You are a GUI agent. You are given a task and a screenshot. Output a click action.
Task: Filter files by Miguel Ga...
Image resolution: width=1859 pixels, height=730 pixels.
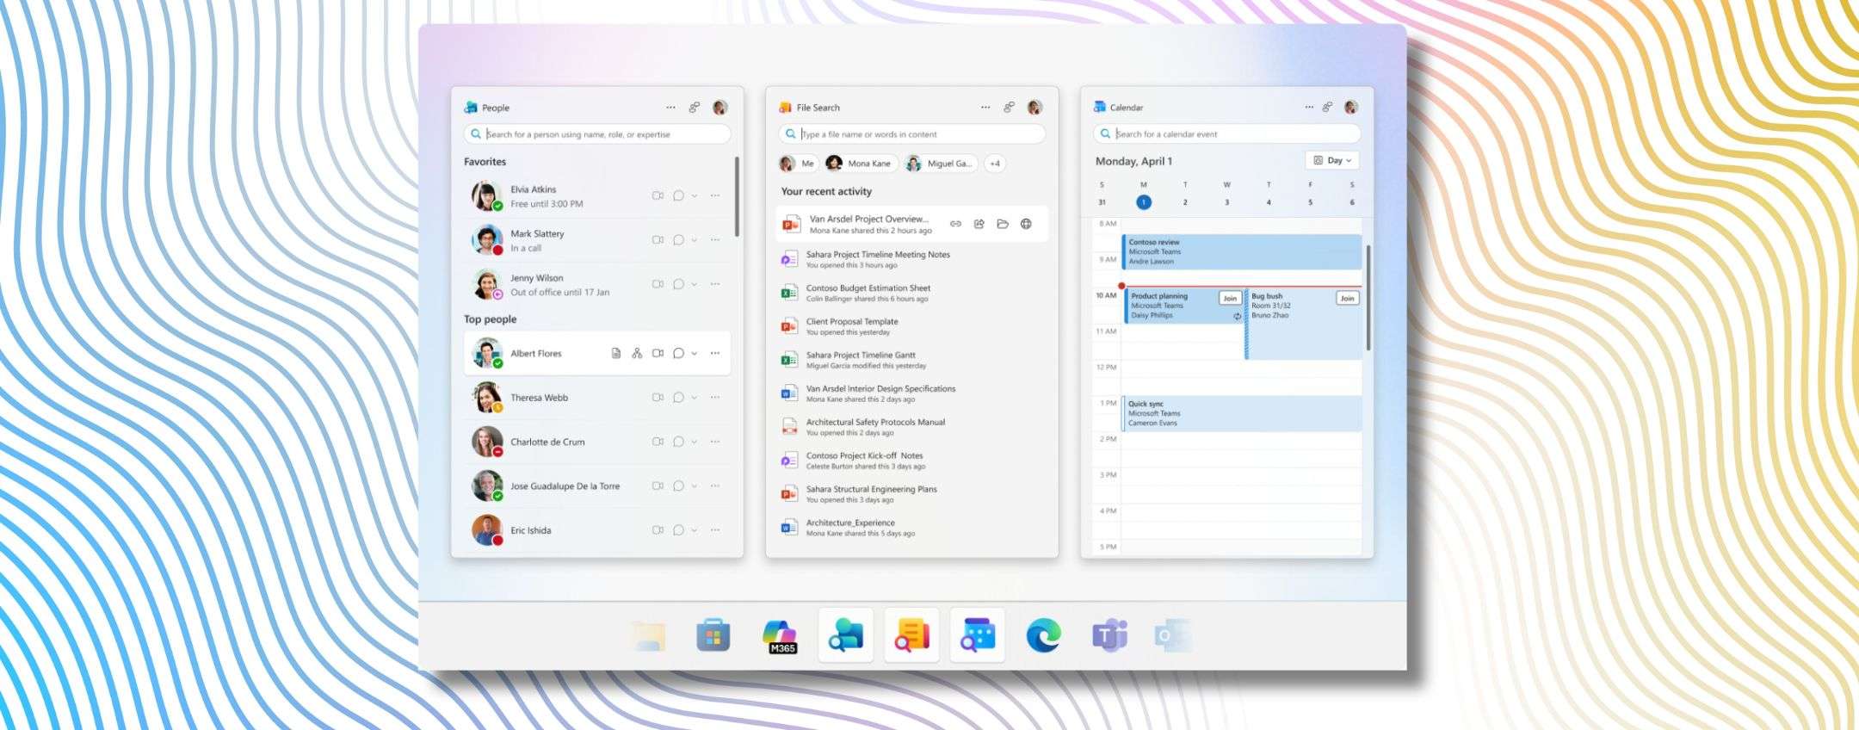click(x=940, y=164)
